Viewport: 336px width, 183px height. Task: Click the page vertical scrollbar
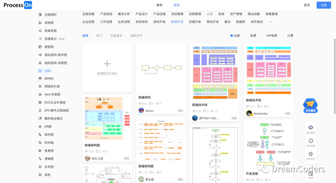point(334,76)
